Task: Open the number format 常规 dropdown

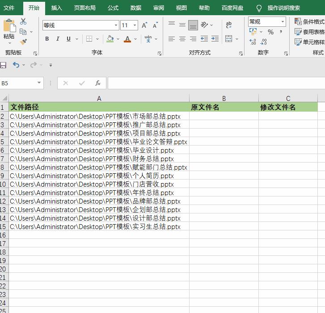Action: tap(283, 21)
